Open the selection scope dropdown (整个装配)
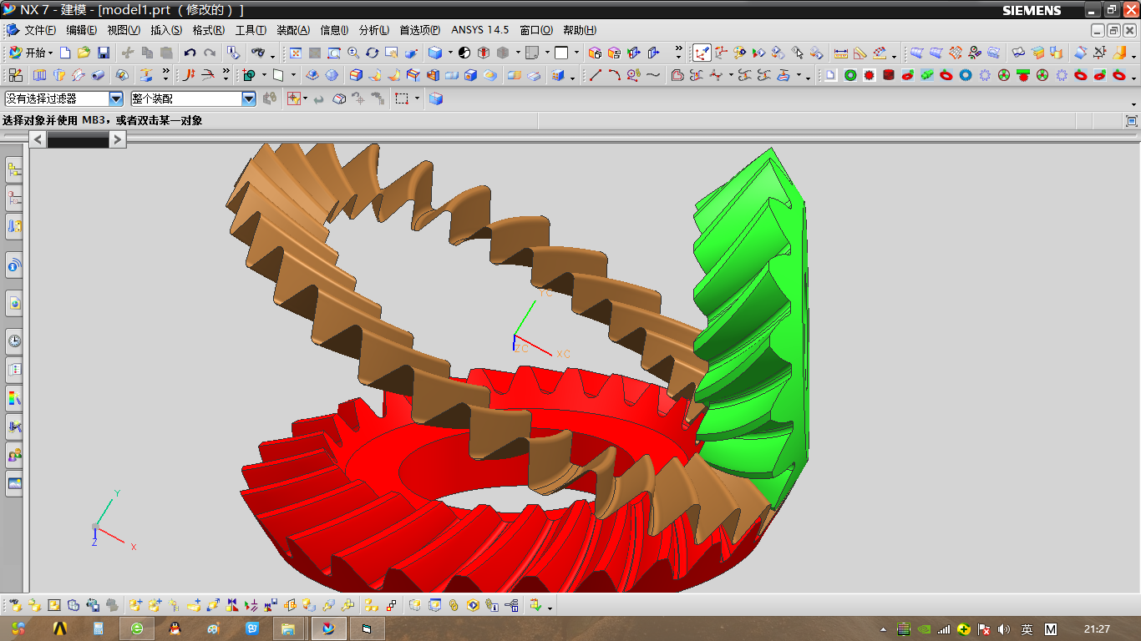1141x641 pixels. click(248, 98)
